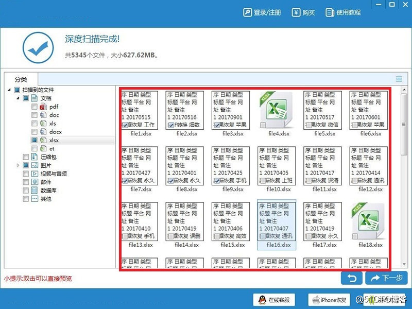Click the pdf file type icon
The width and height of the screenshot is (412, 309).
coord(43,107)
